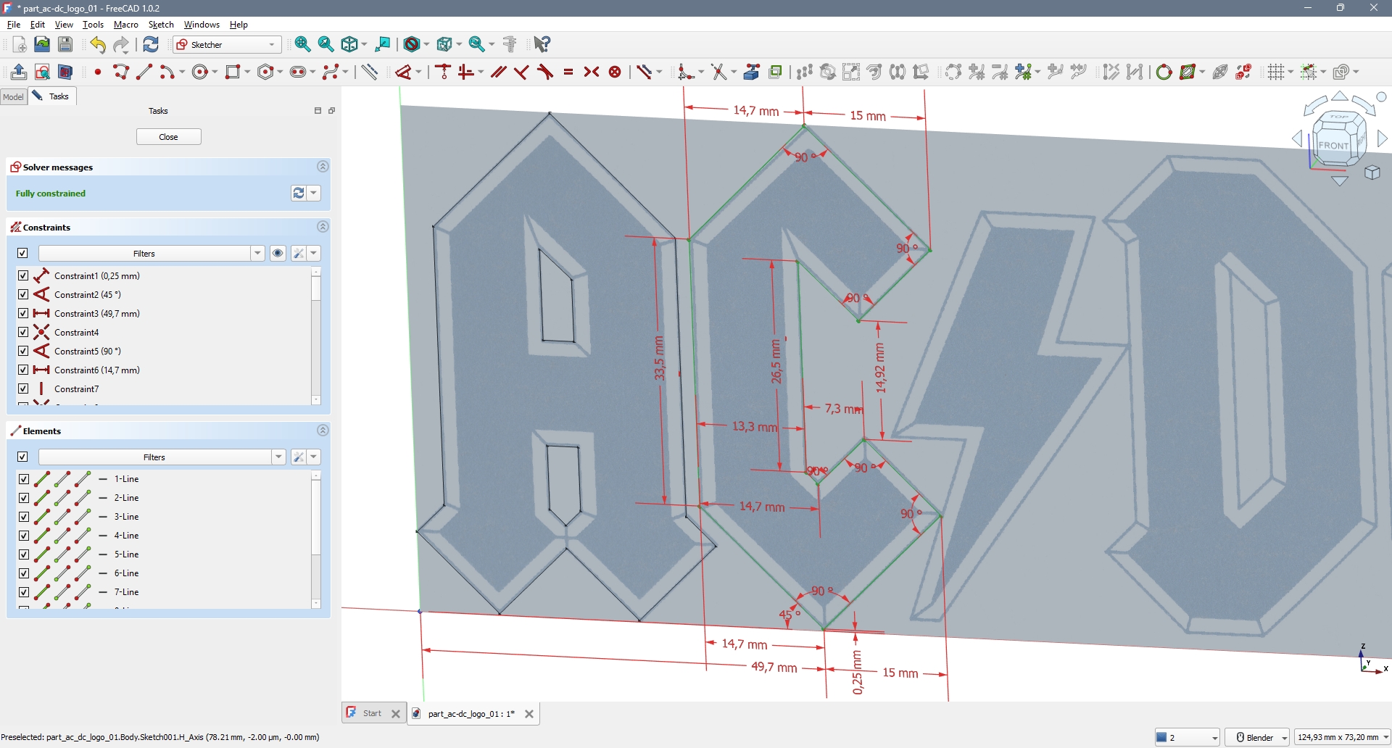Select the Create Point tool
Viewport: 1392px width, 748px height.
point(98,72)
